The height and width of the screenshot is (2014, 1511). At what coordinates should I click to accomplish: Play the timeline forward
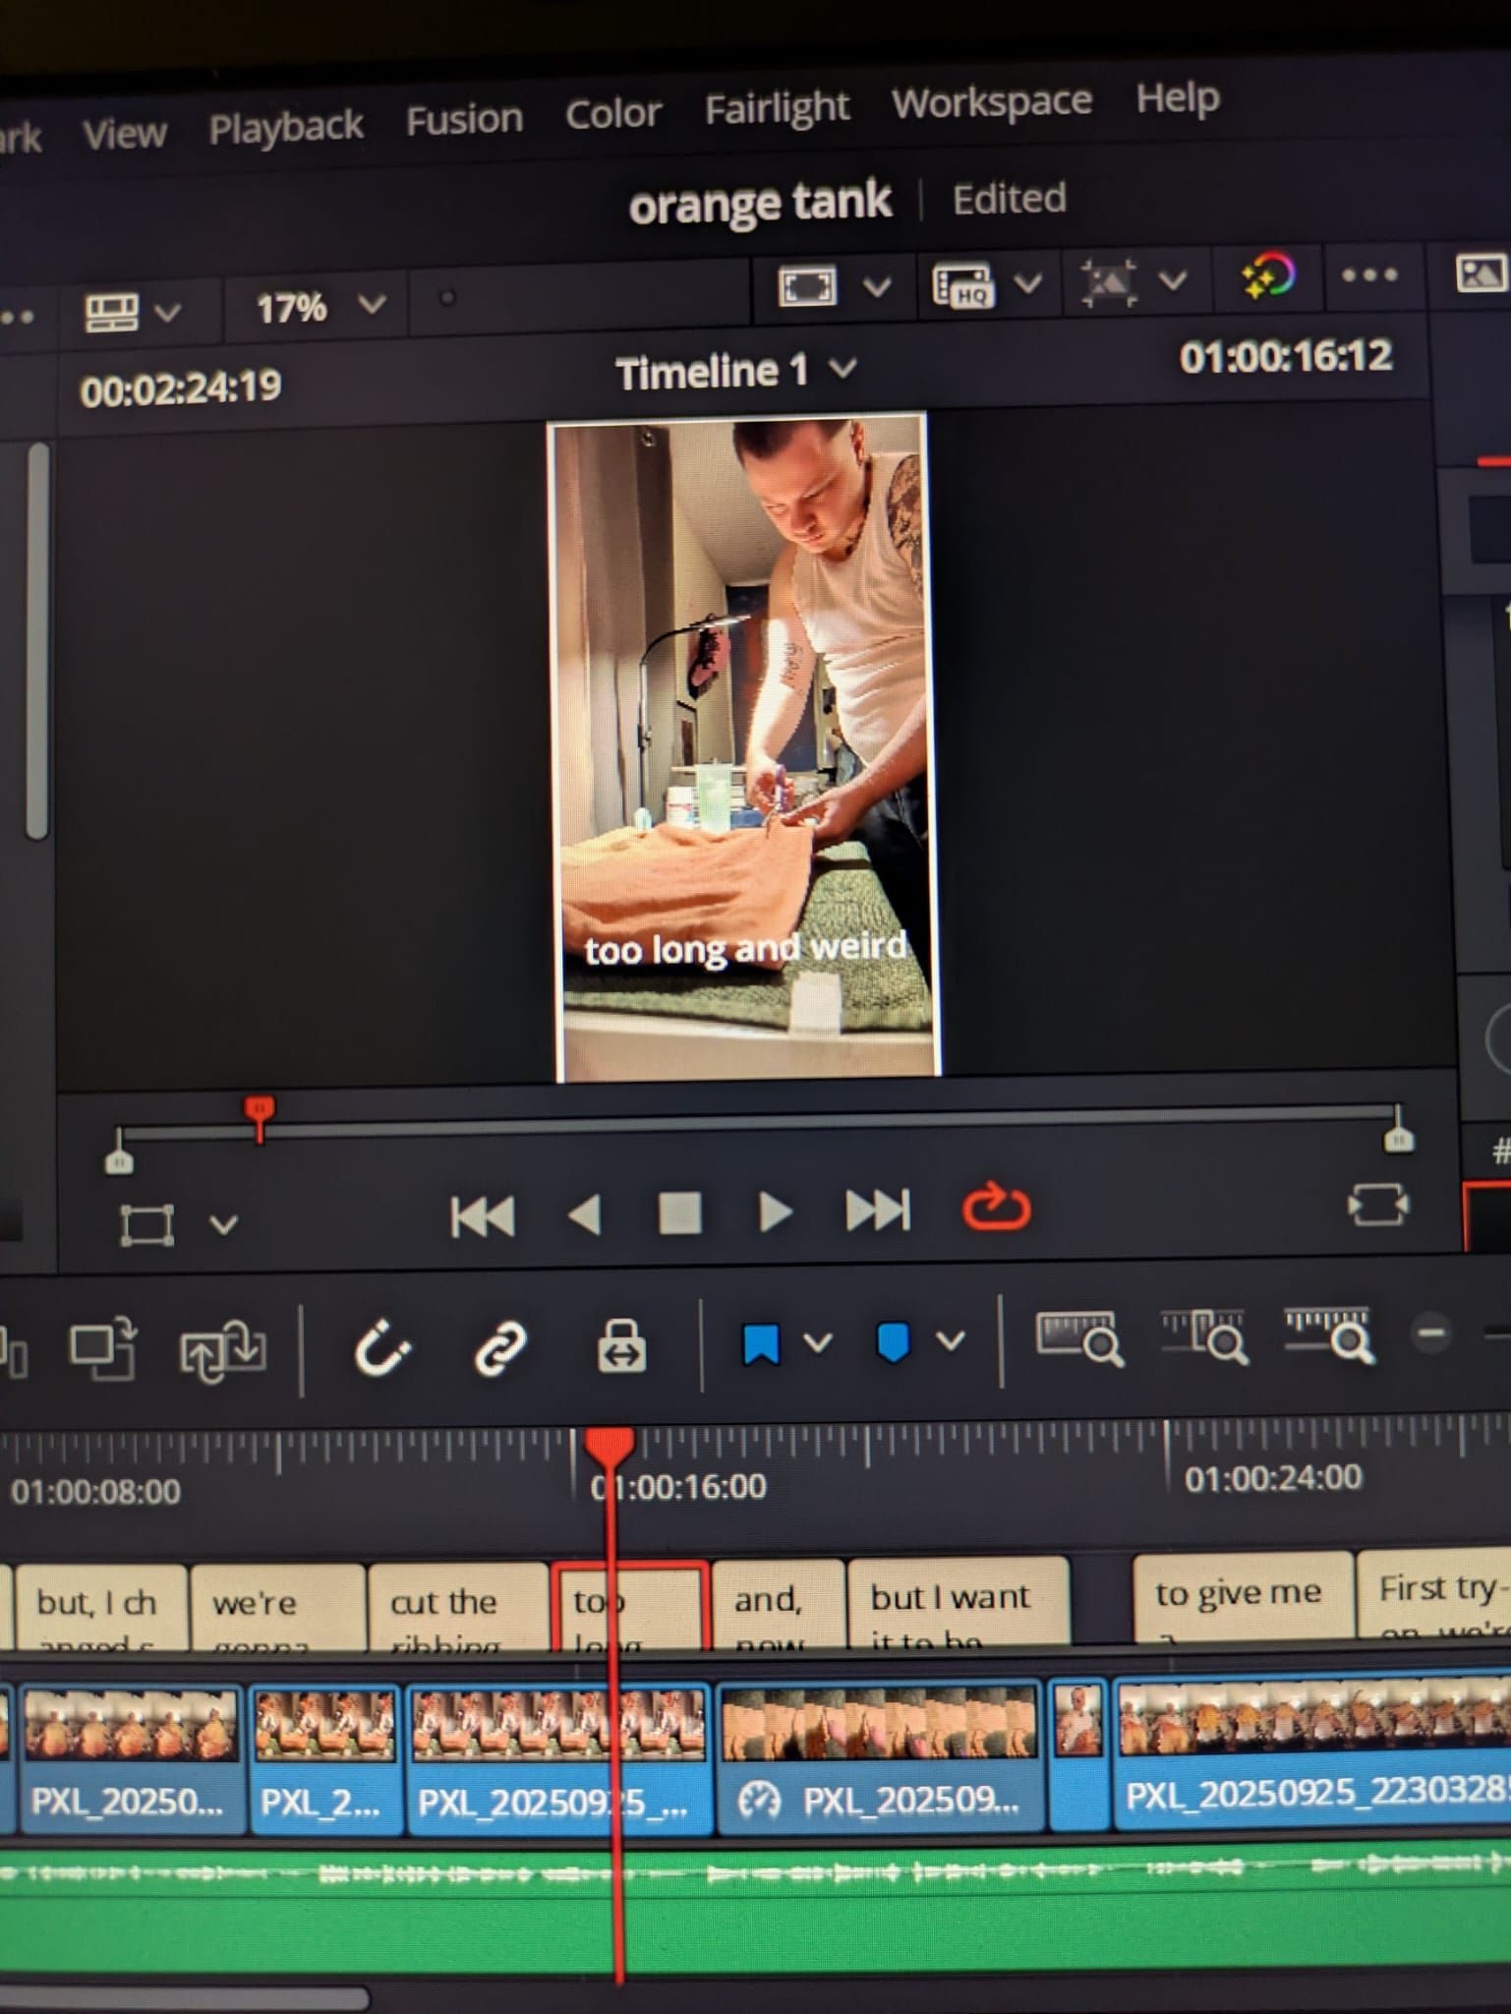[776, 1212]
